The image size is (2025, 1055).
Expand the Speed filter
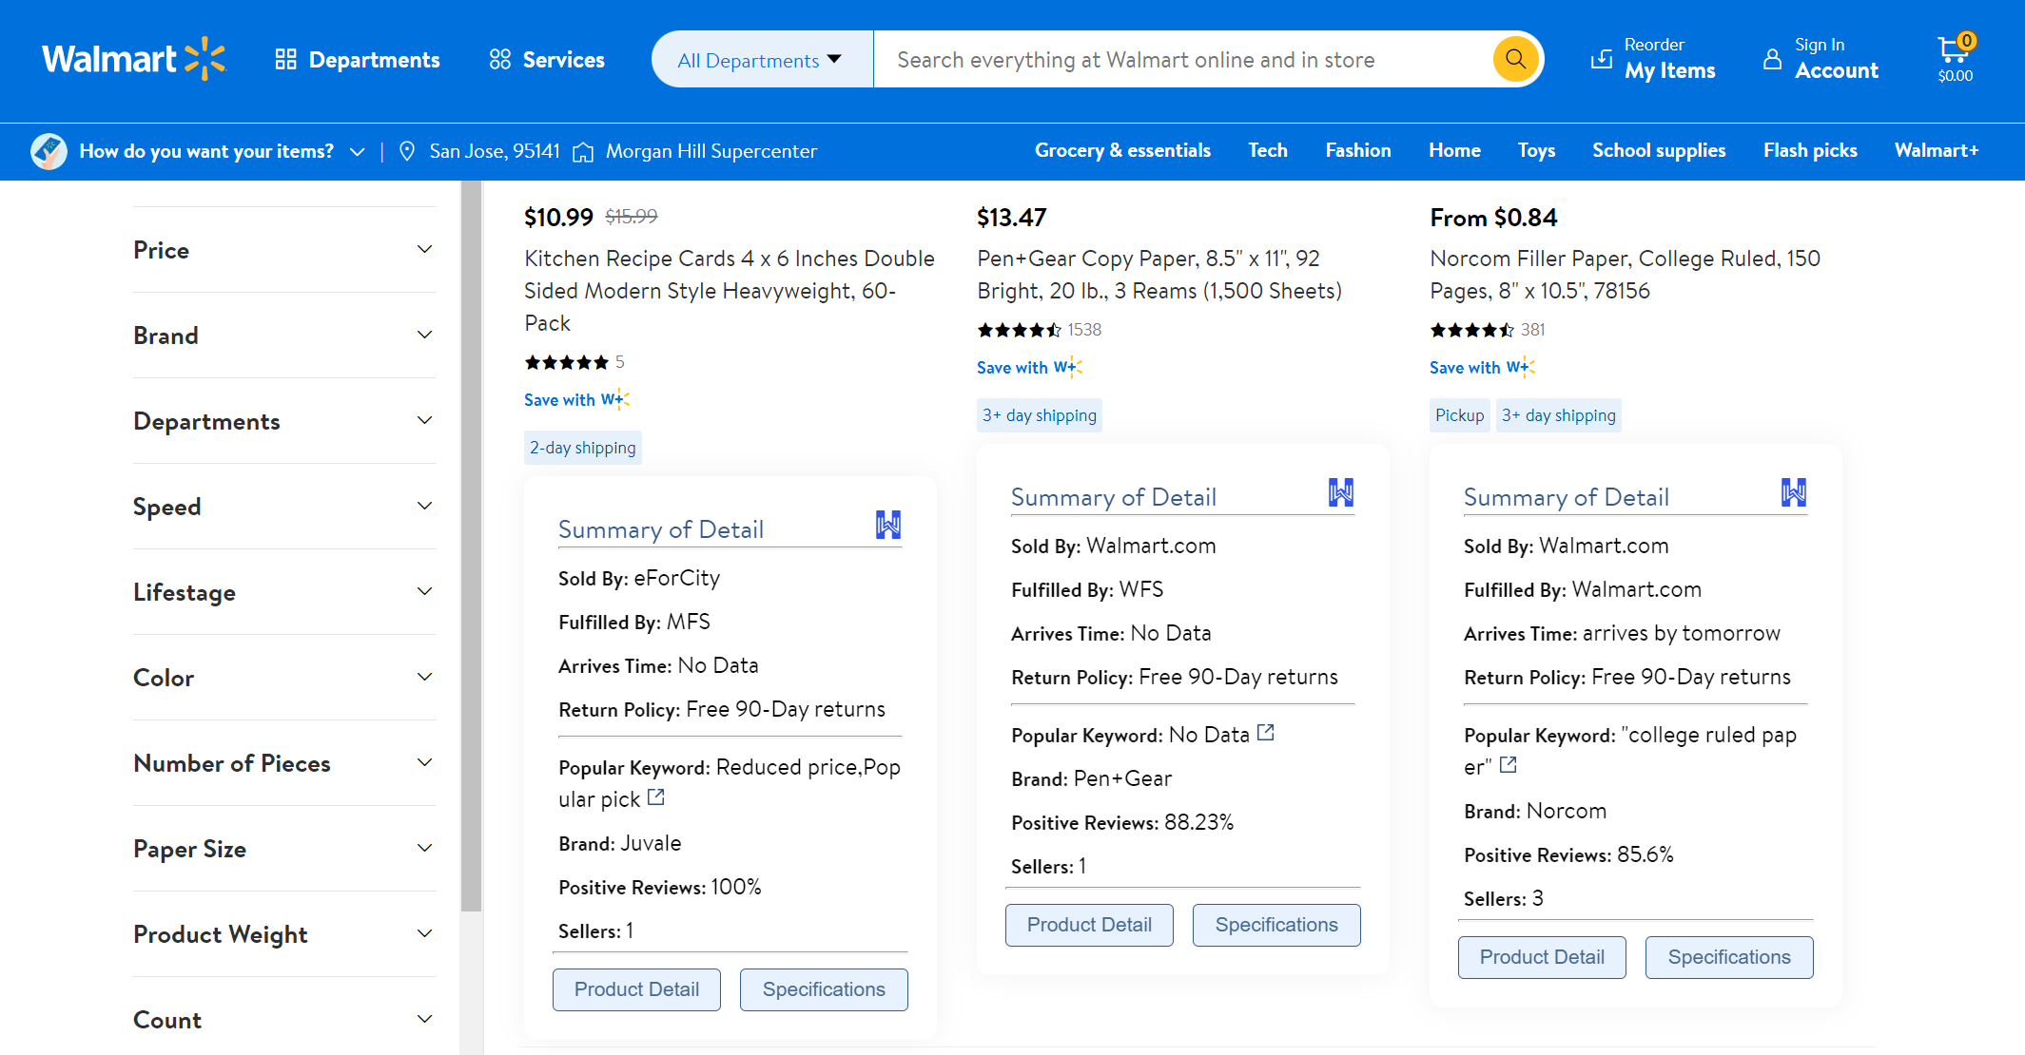click(284, 507)
